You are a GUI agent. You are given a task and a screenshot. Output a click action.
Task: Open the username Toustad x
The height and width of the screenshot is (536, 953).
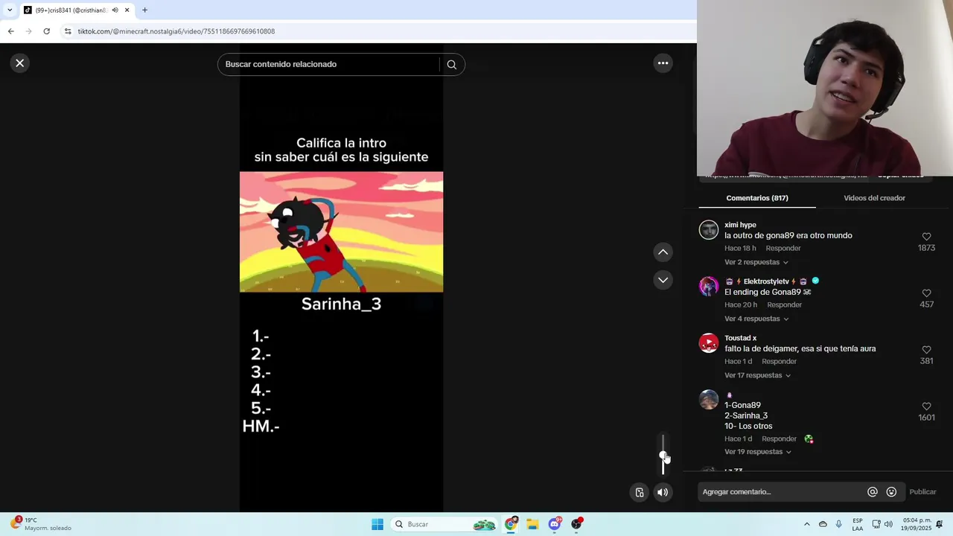click(x=740, y=338)
